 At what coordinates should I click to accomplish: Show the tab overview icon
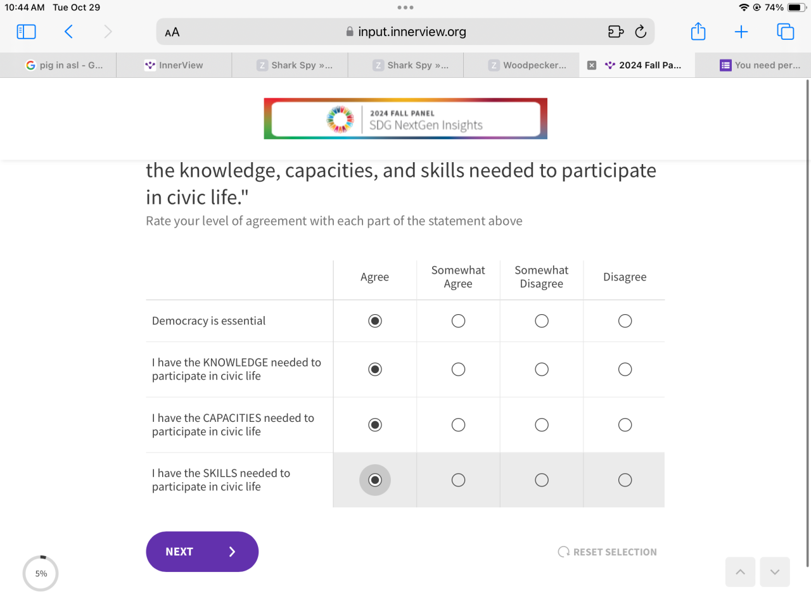pyautogui.click(x=785, y=32)
